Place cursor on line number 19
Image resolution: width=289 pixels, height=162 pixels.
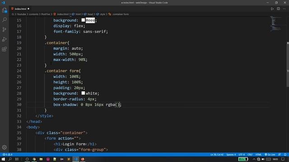coord(19,43)
